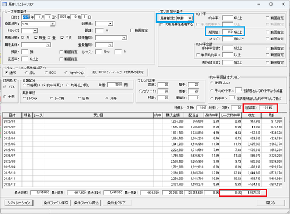Viewport: 290px width, 214px height.
Task: Maximize the 馬券シミュレーション window
Action: tap(271, 4)
